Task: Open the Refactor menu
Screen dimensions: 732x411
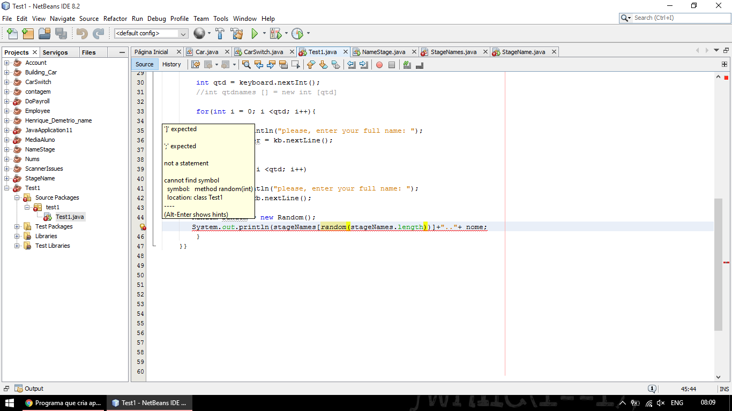Action: pyautogui.click(x=115, y=19)
